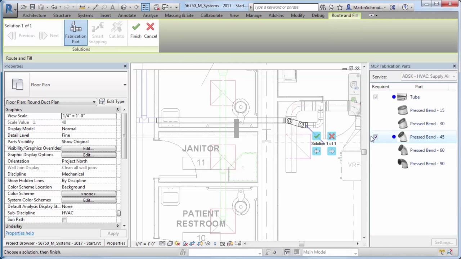Click the Reveal Hidden Elements lightbulb icon
This screenshot has height=259, width=461.
[215, 244]
